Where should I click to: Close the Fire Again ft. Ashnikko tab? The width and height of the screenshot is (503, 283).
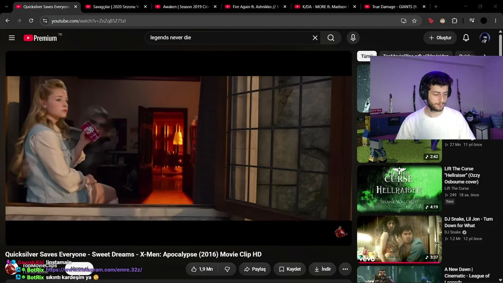[x=285, y=7]
